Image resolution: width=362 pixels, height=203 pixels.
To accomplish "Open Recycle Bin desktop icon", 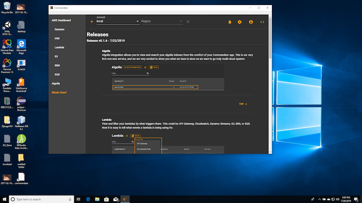I will 7,8.
